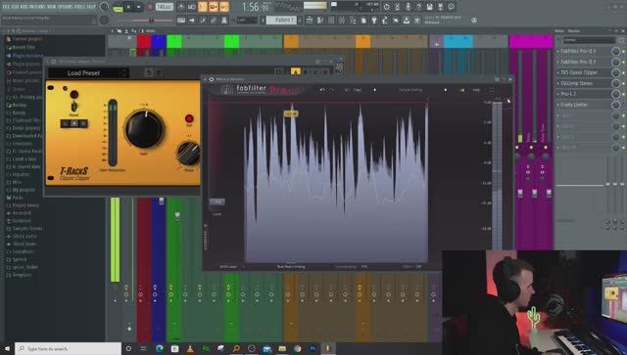Open the PATTERNS menu
Screen dimensions: 627x355
(38, 7)
